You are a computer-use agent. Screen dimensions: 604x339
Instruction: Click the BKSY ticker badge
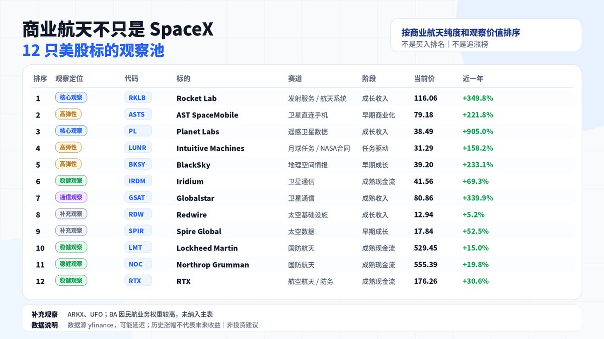[138, 164]
